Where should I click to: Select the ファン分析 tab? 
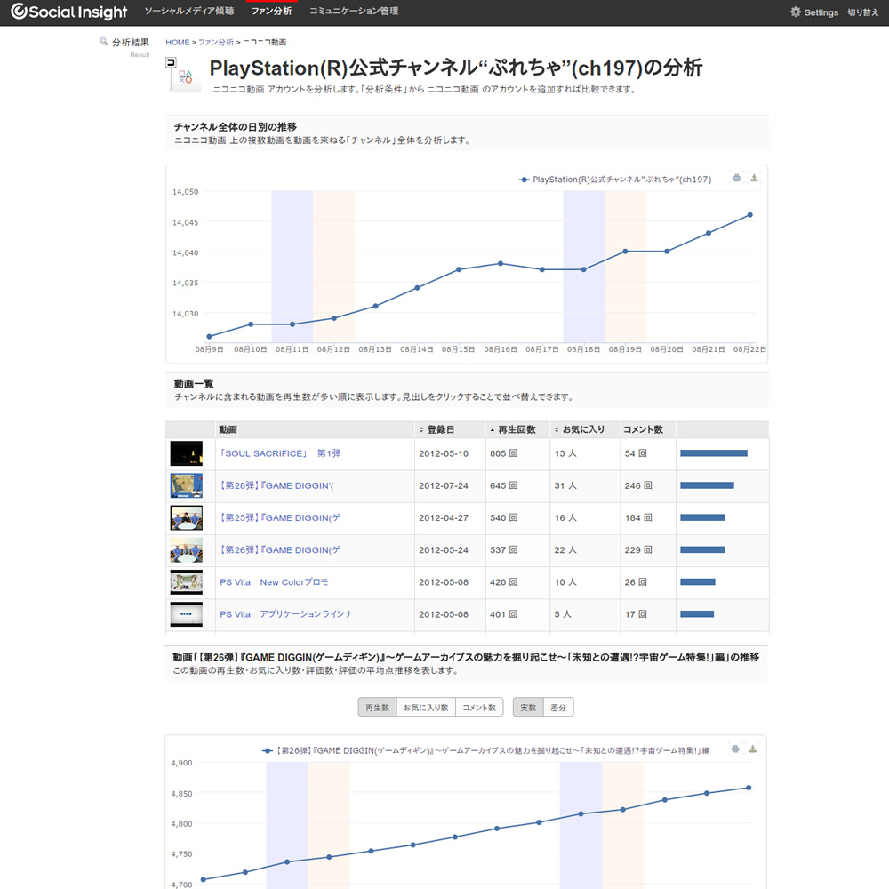271,12
